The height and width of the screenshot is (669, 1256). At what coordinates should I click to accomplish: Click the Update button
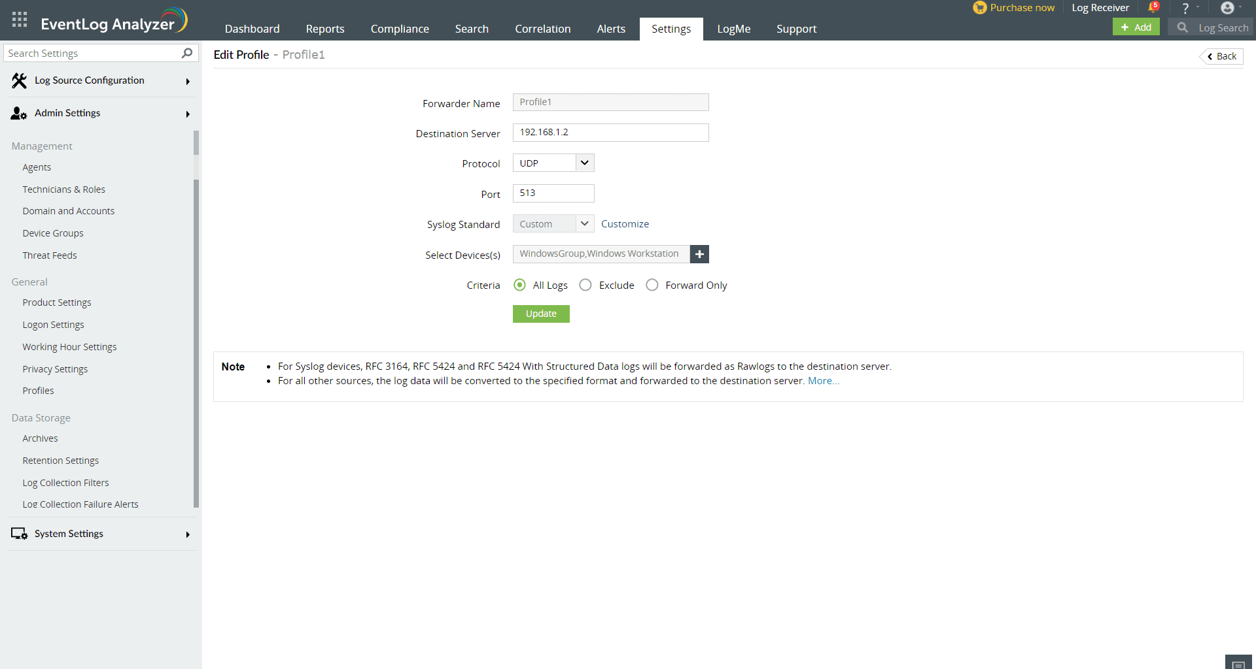[541, 314]
